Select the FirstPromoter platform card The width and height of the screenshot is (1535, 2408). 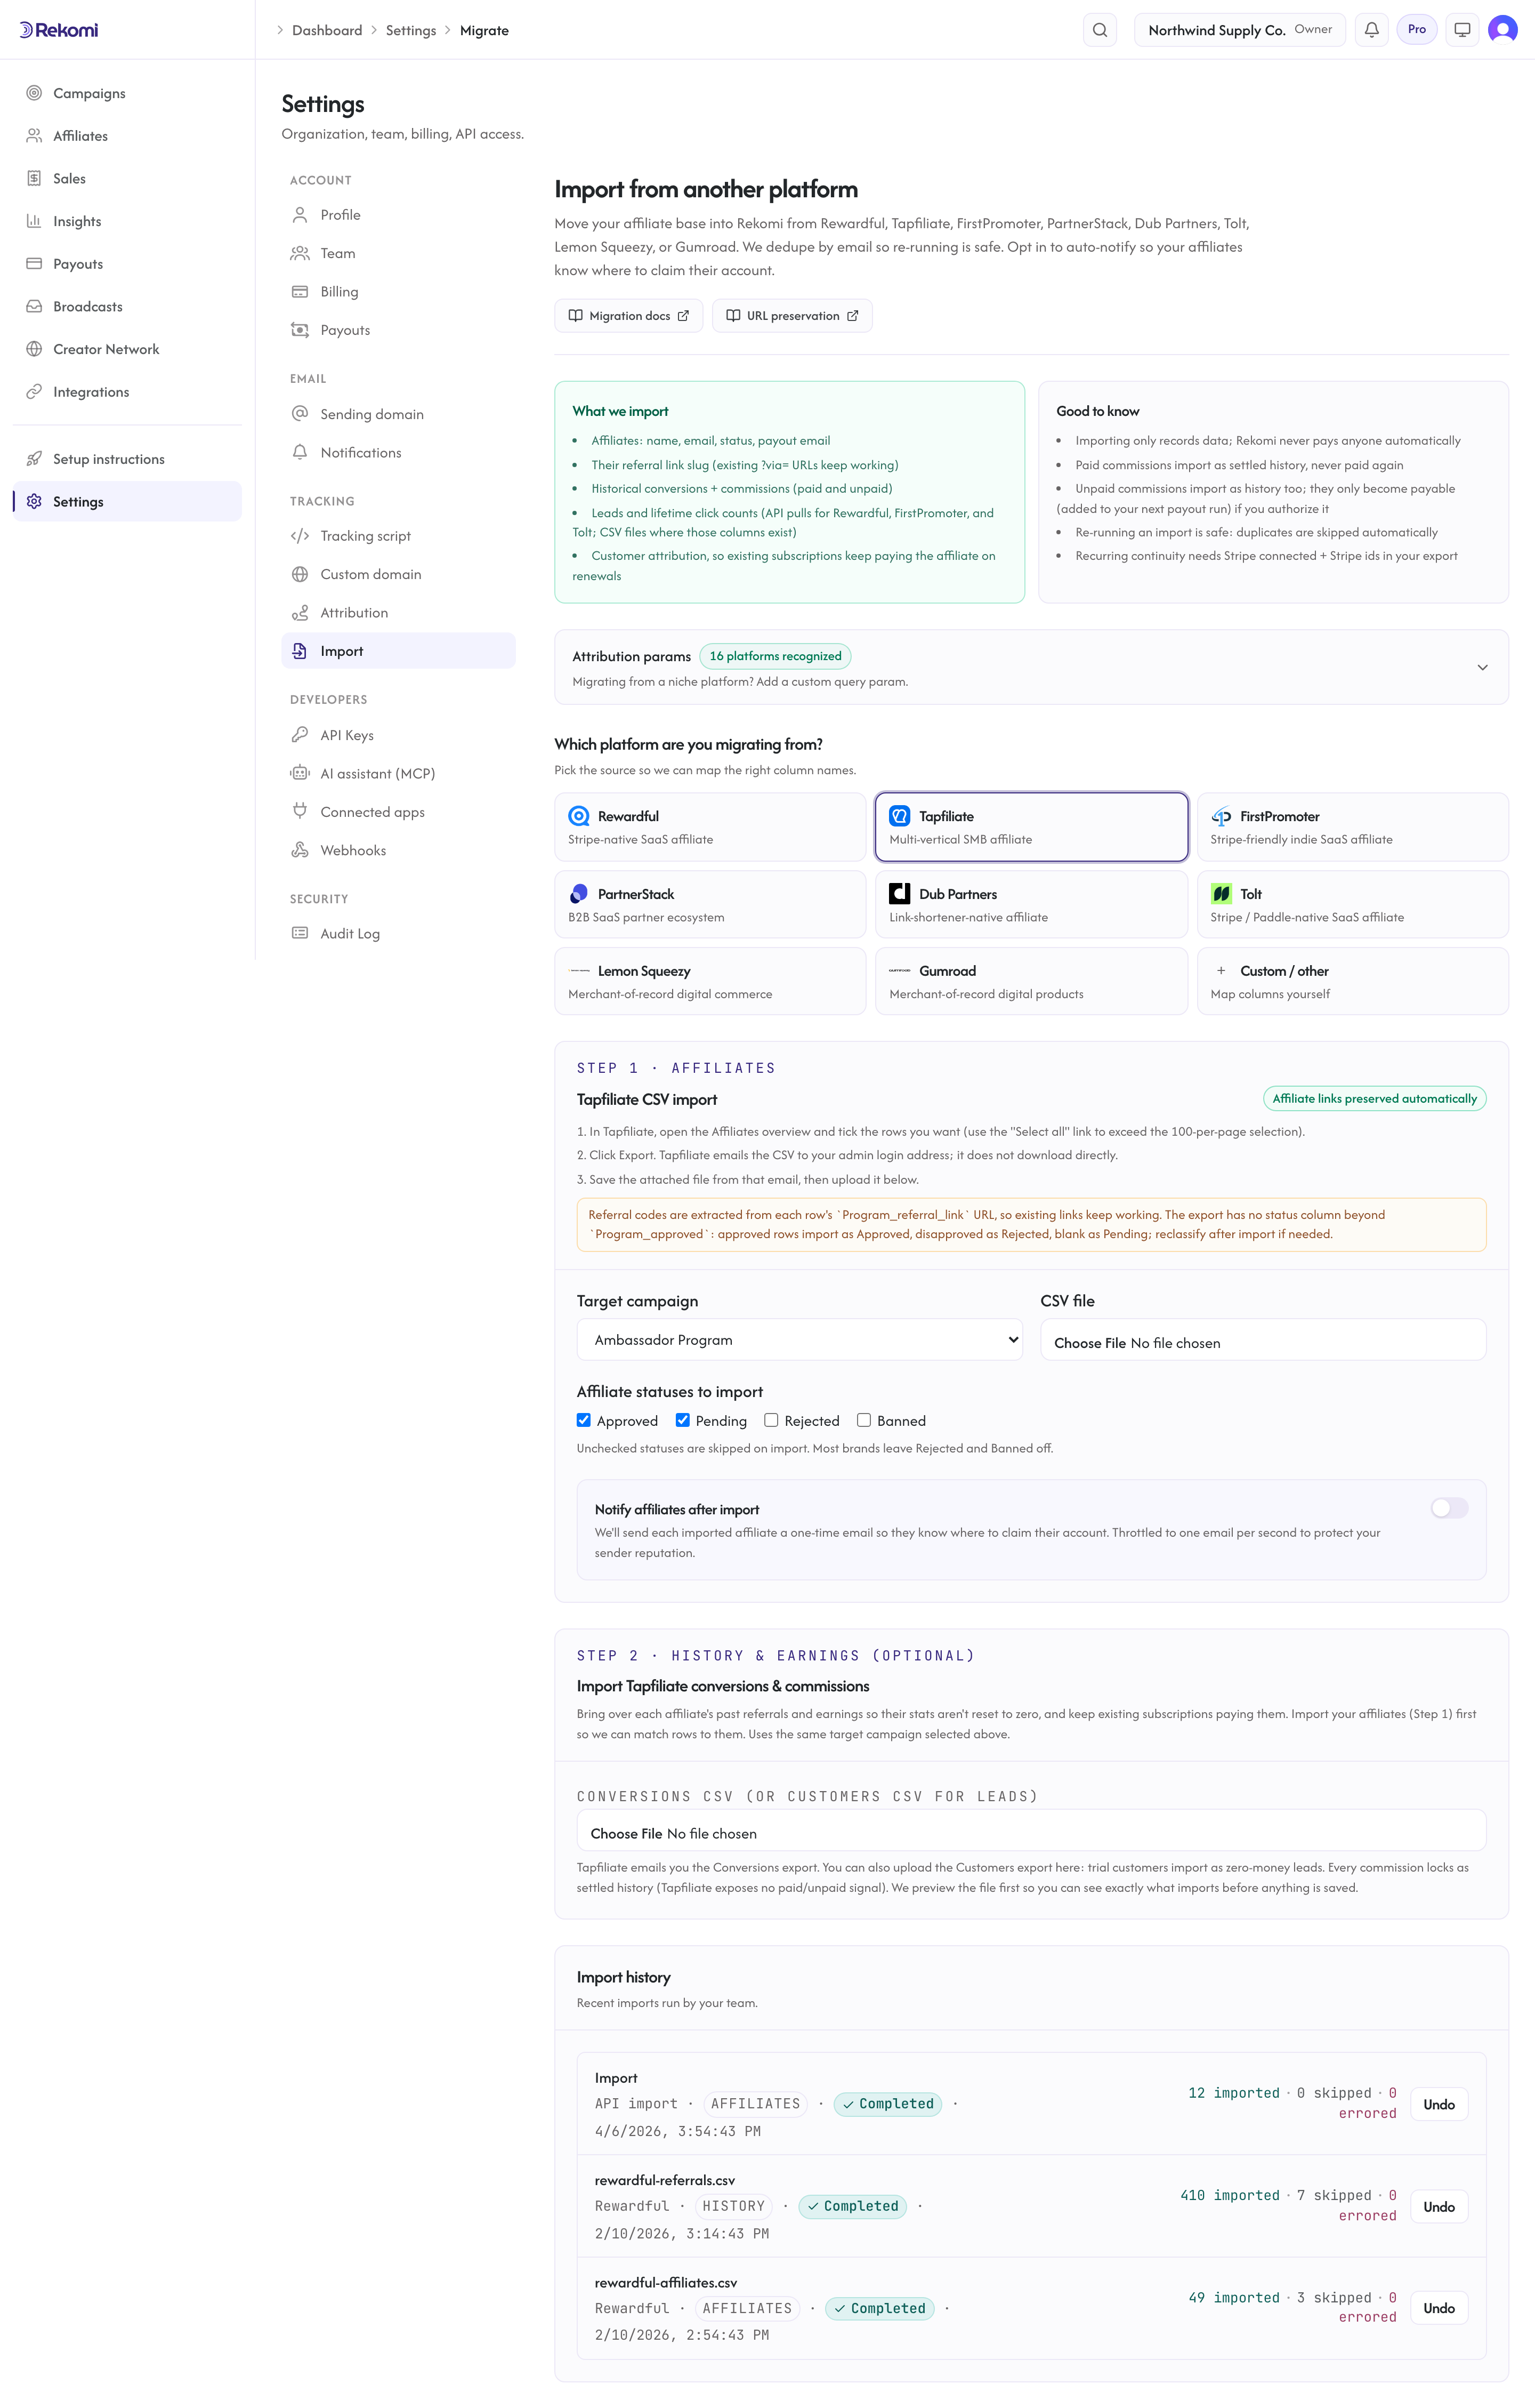[x=1352, y=827]
